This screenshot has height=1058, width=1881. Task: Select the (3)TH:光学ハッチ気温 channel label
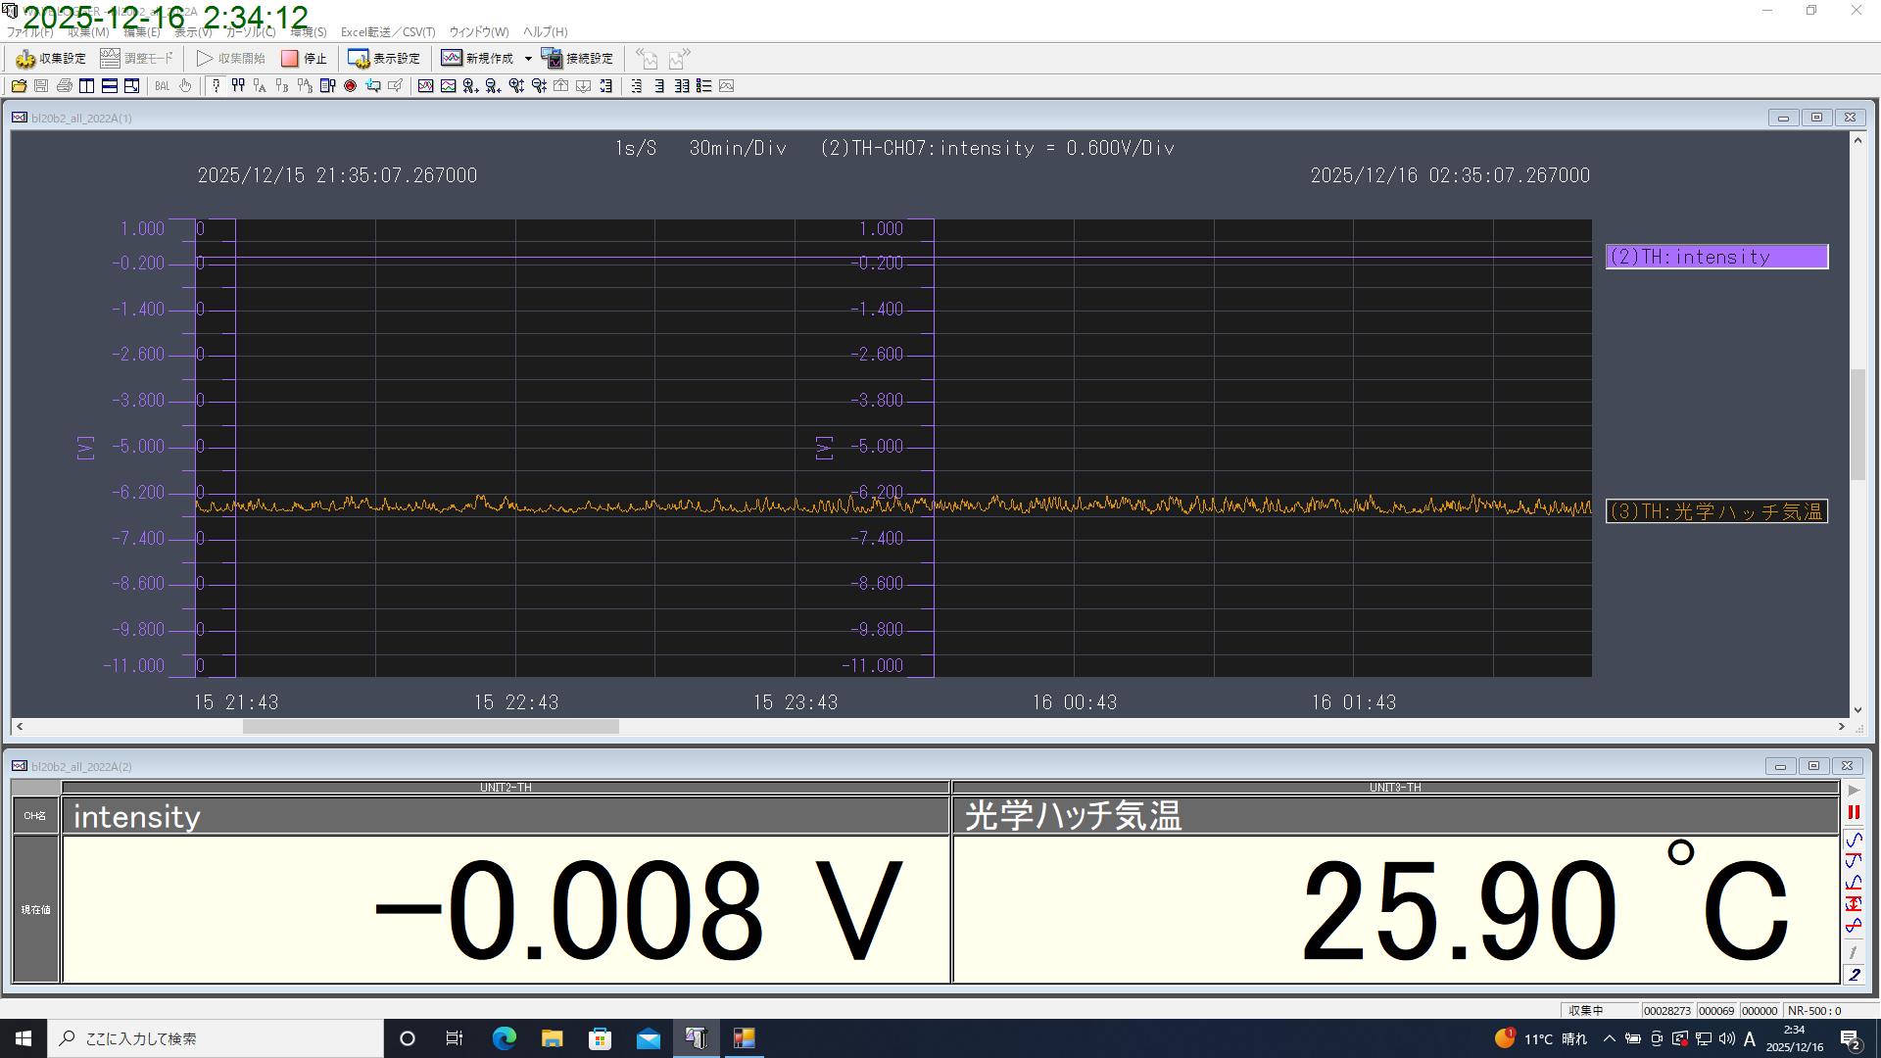click(x=1716, y=511)
